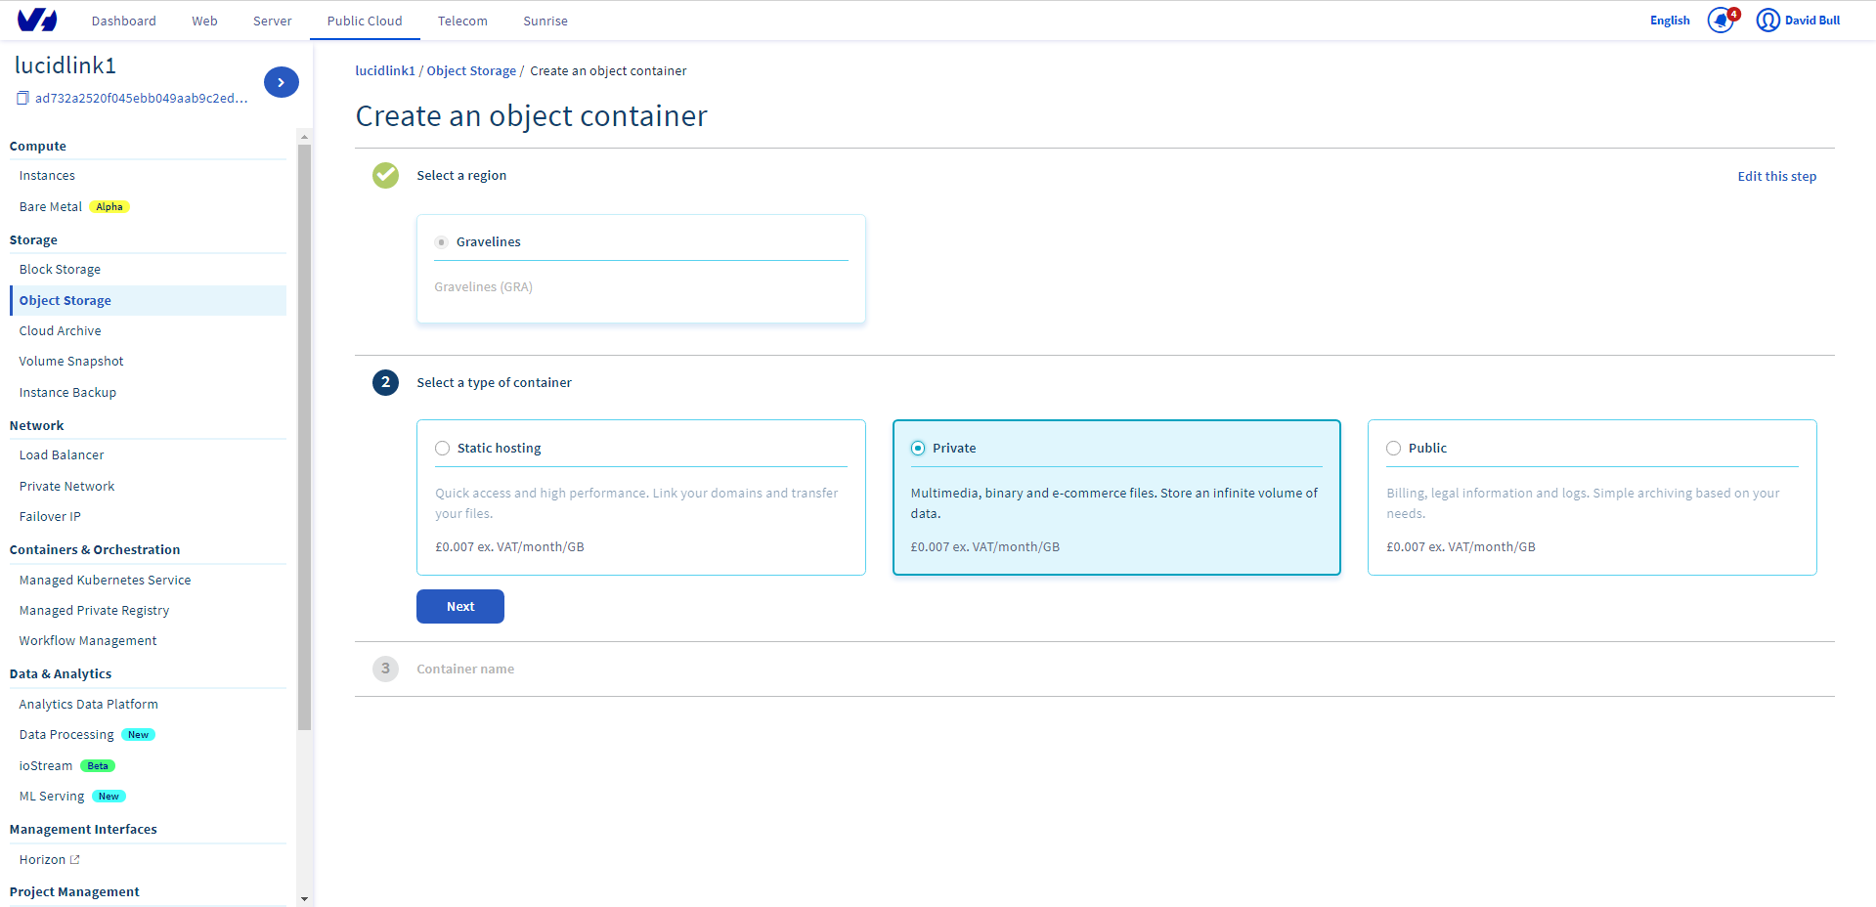The width and height of the screenshot is (1876, 907).
Task: Click the Next button
Action: click(x=460, y=606)
